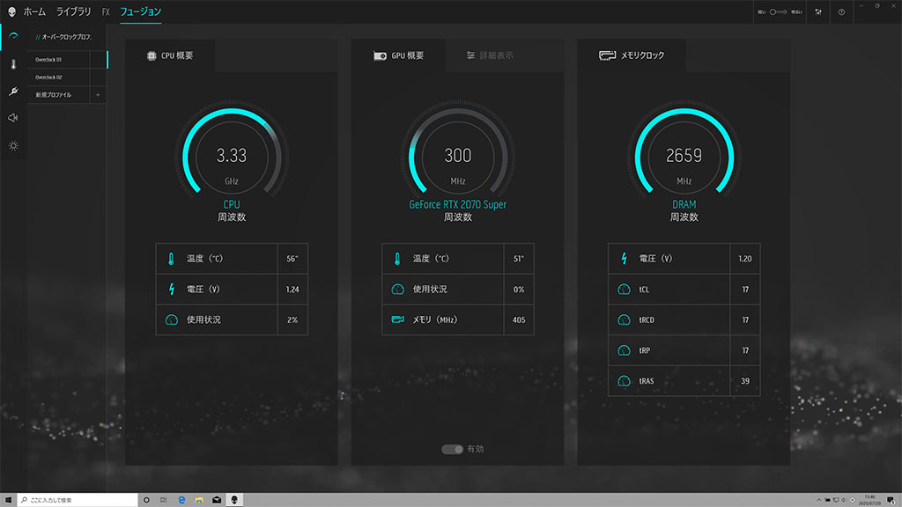The height and width of the screenshot is (507, 902).
Task: Switch to the FX tab
Action: coord(106,11)
